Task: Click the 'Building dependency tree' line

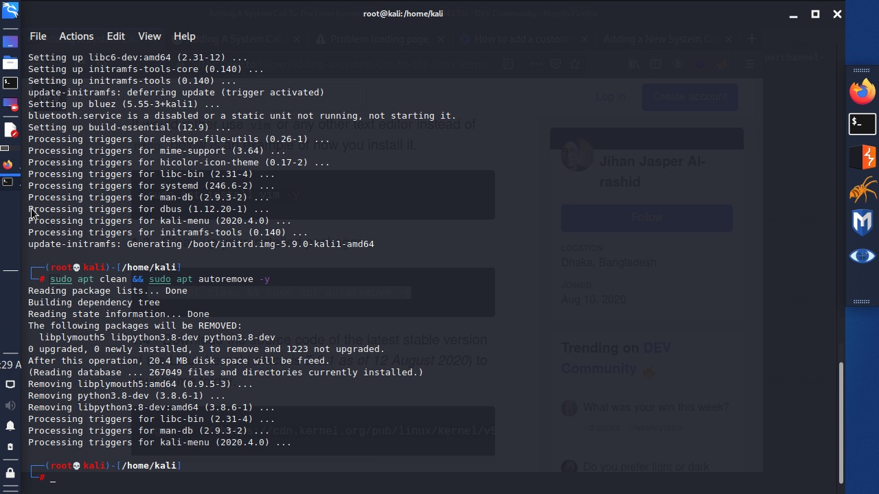Action: click(x=94, y=303)
